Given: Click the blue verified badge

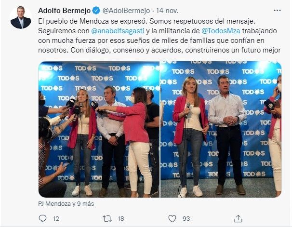Looking at the screenshot, I should tap(96, 11).
